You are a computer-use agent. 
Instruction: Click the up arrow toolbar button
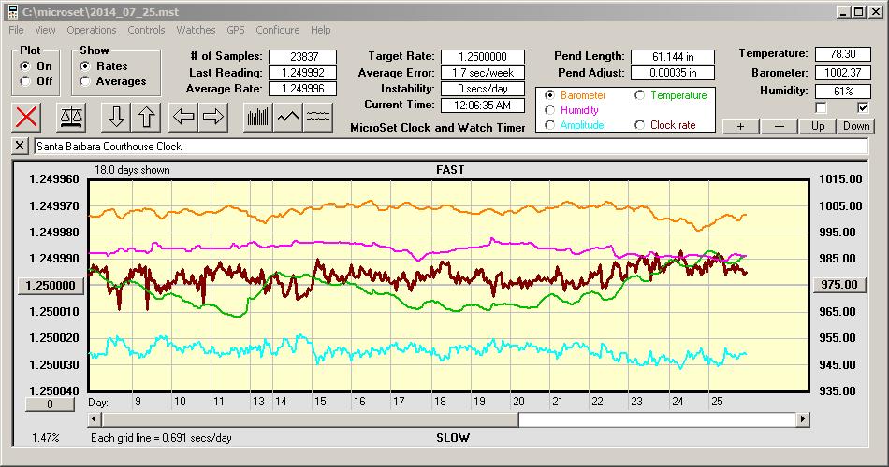click(146, 117)
